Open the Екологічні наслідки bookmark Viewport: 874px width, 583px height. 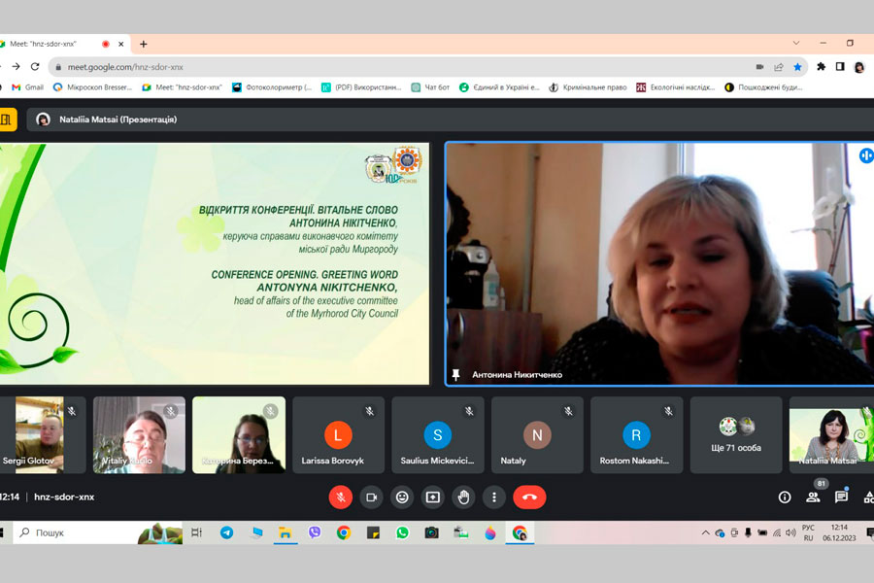point(676,87)
